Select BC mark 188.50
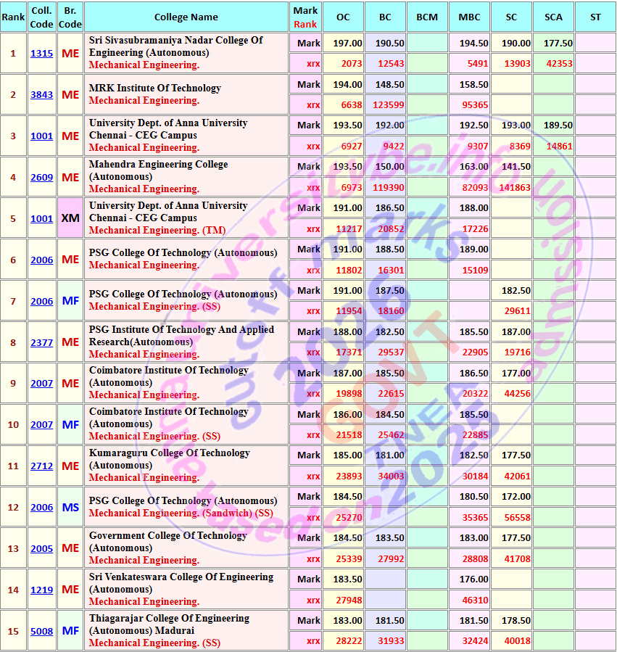Viewport: 617px width, 652px height. pos(389,249)
